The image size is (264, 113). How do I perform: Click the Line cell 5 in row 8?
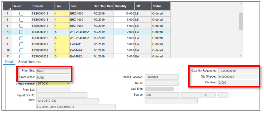coord(62,38)
